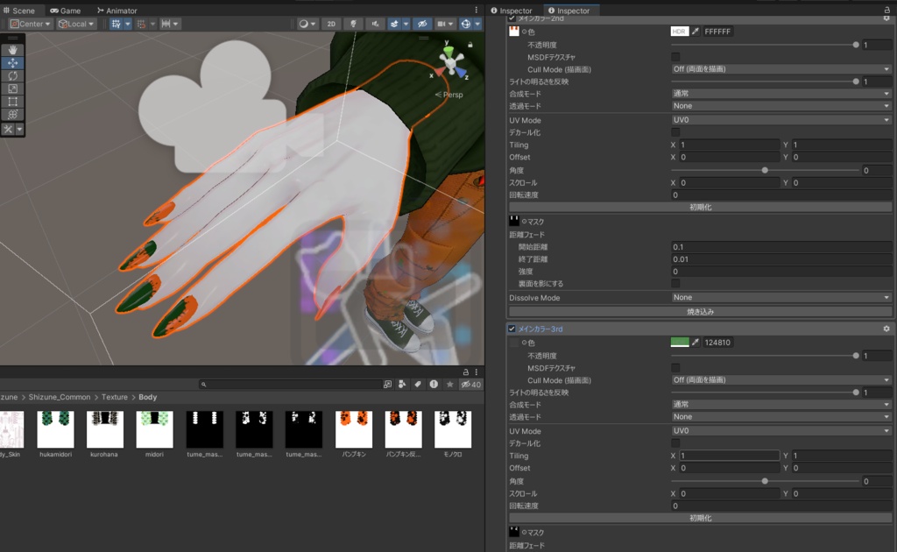Open Cull Mode dropdown in メインカラー3rd
Screen dimensions: 897x552
[x=781, y=379]
